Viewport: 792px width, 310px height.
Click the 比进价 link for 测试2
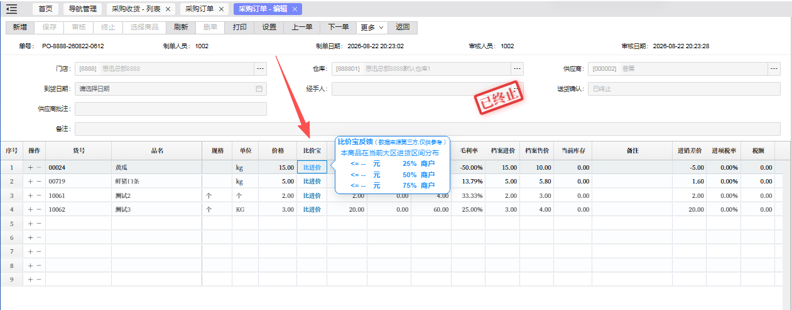tap(312, 195)
